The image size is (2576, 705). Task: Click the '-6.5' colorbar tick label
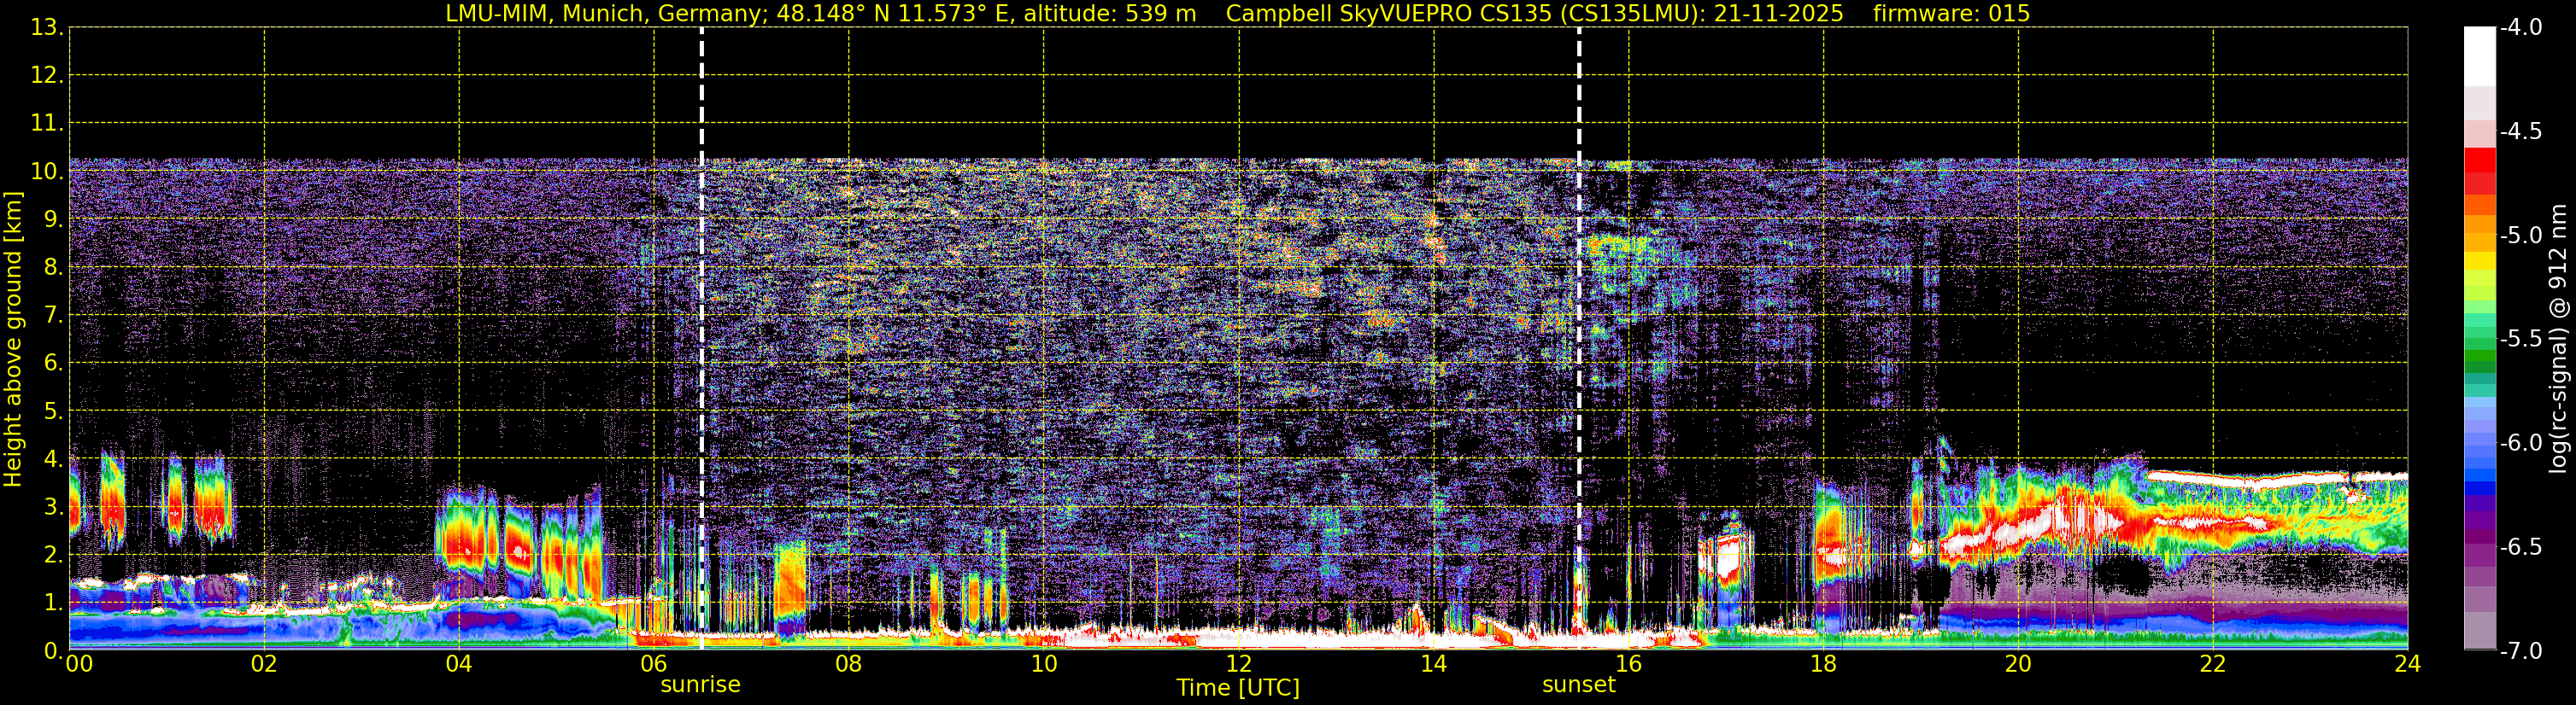point(2521,547)
